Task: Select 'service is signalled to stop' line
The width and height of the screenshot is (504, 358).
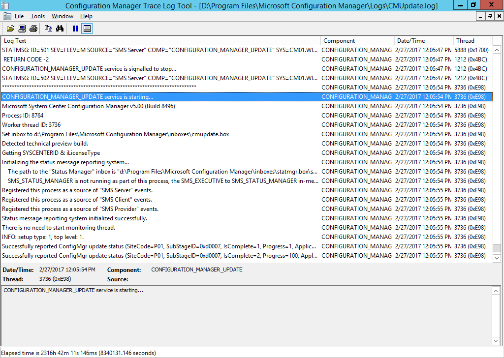Action: point(247,69)
